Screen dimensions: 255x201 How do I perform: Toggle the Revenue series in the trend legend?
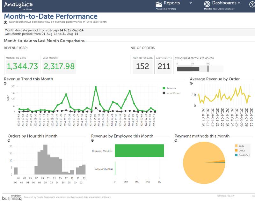(169, 88)
